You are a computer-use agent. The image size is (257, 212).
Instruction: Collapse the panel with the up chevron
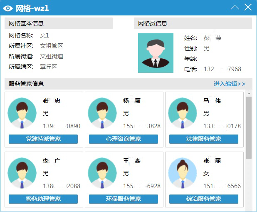click(235, 7)
